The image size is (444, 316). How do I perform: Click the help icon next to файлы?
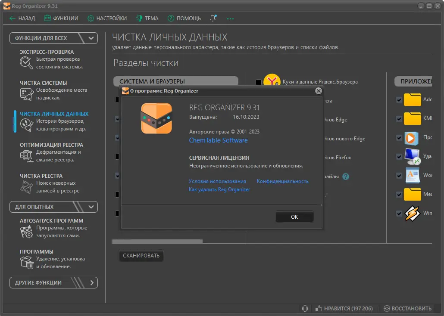click(346, 177)
